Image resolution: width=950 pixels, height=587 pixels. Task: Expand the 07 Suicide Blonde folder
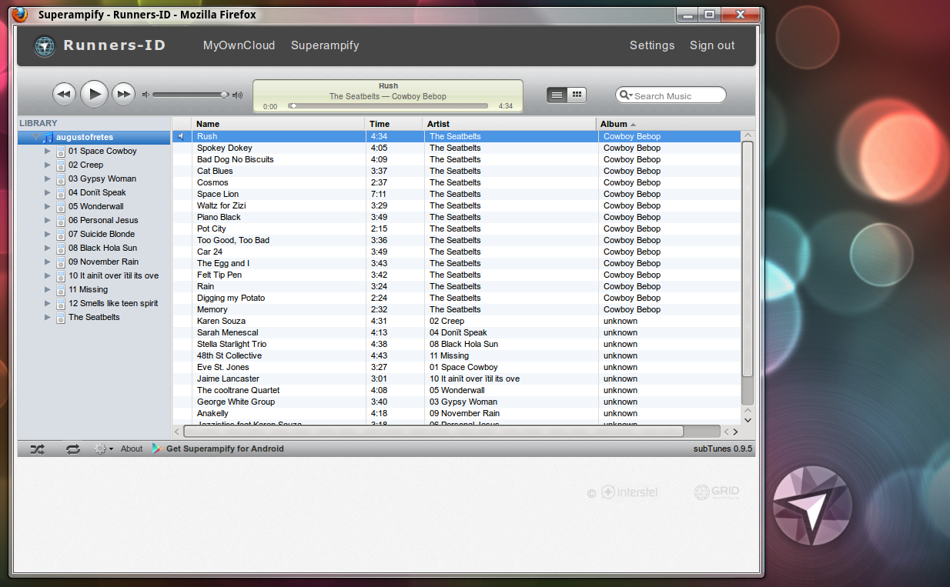[47, 235]
